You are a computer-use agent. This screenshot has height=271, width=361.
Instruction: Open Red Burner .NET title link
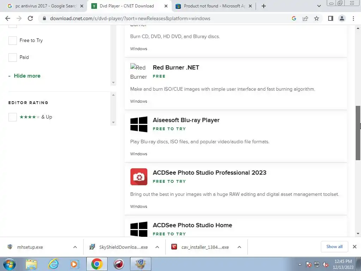coord(176,67)
